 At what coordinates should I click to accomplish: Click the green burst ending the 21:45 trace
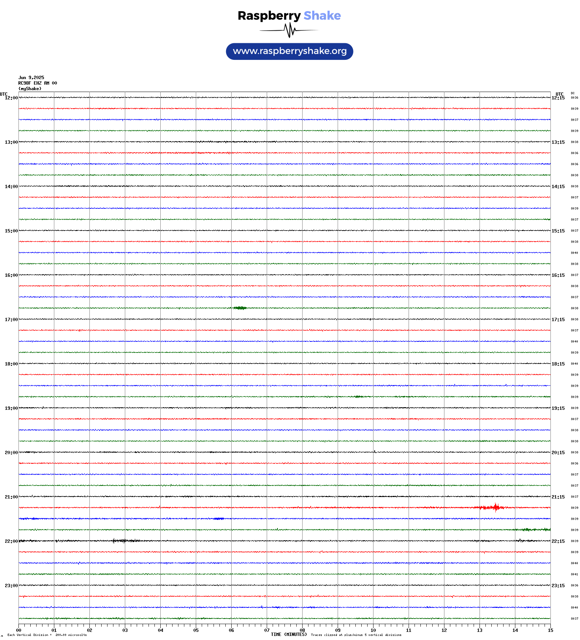click(532, 530)
